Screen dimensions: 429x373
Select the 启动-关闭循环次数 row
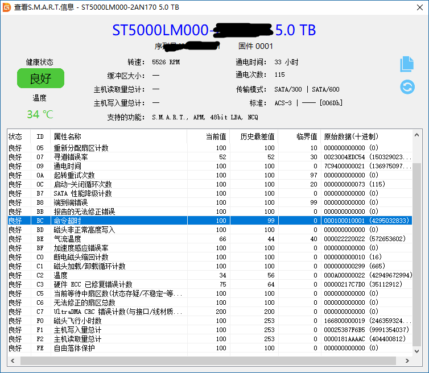pyautogui.click(x=210, y=184)
